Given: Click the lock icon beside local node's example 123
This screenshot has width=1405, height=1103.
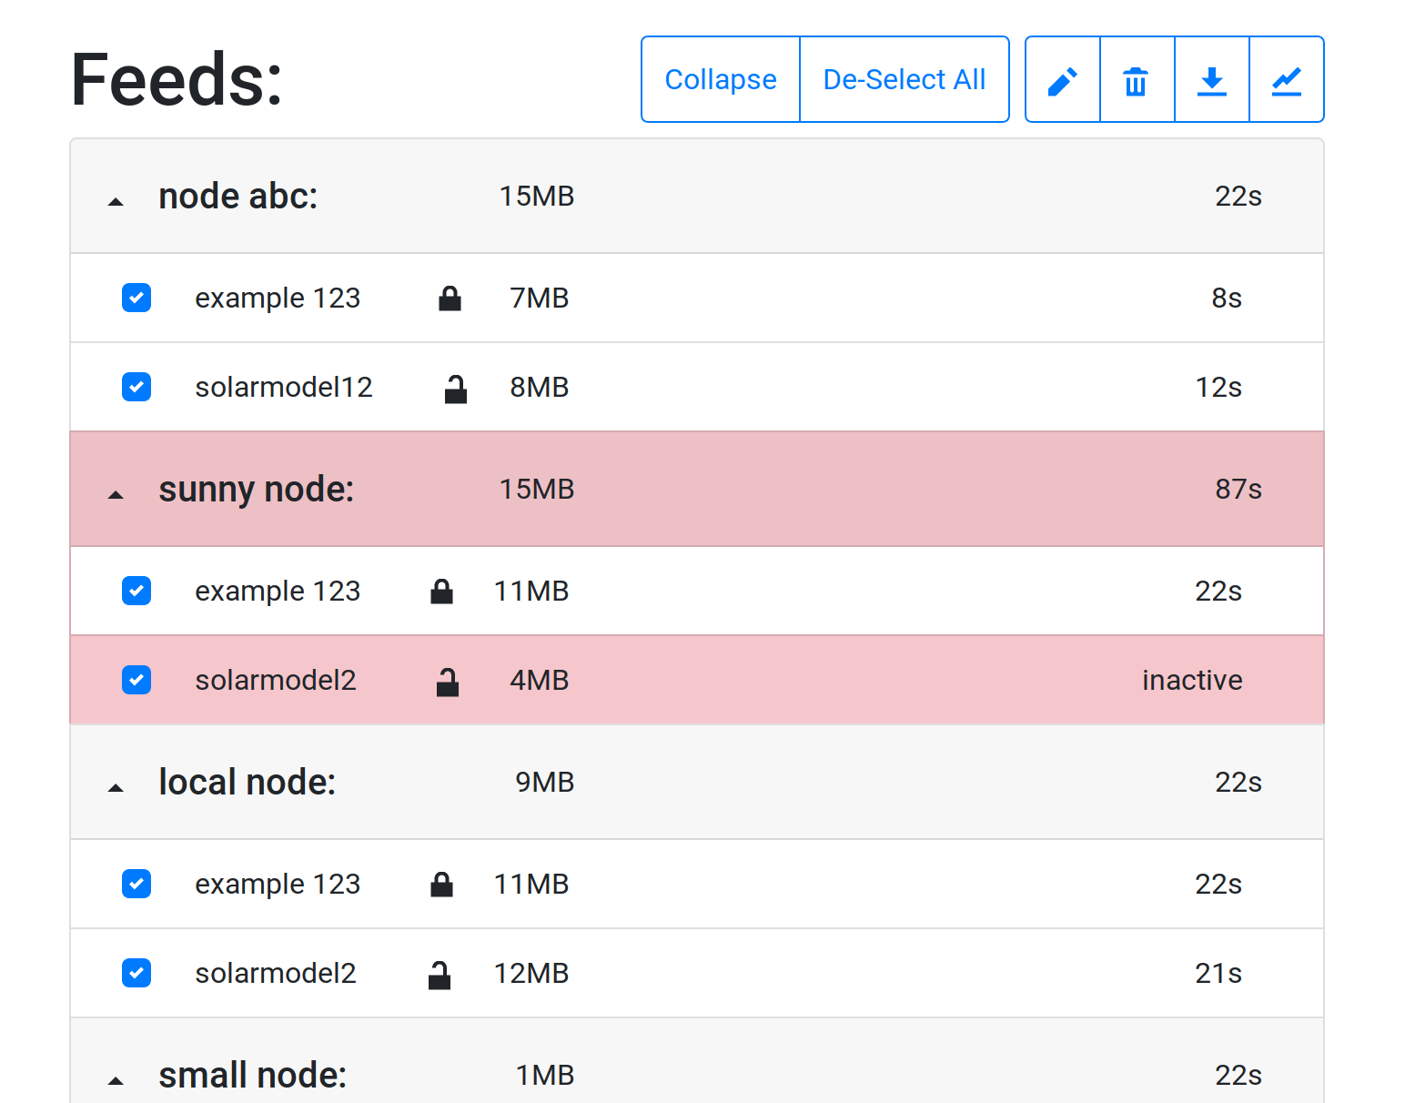Looking at the screenshot, I should 441,884.
